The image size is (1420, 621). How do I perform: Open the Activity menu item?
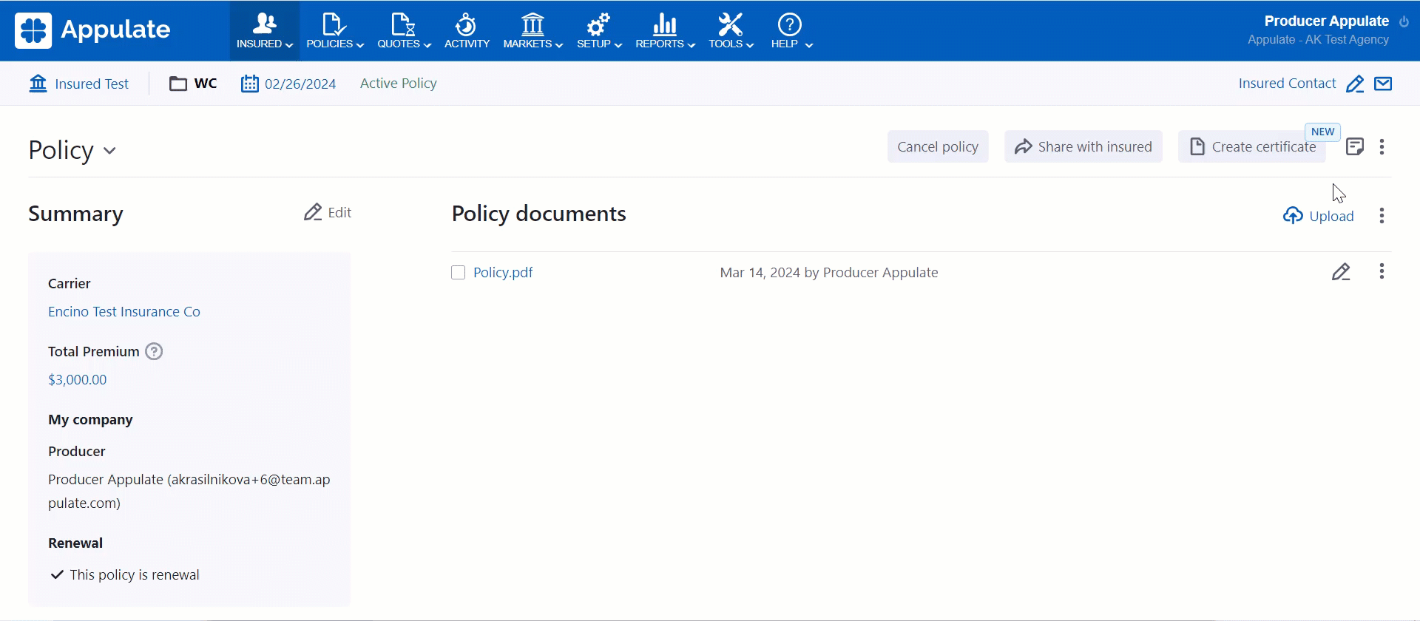coord(467,31)
